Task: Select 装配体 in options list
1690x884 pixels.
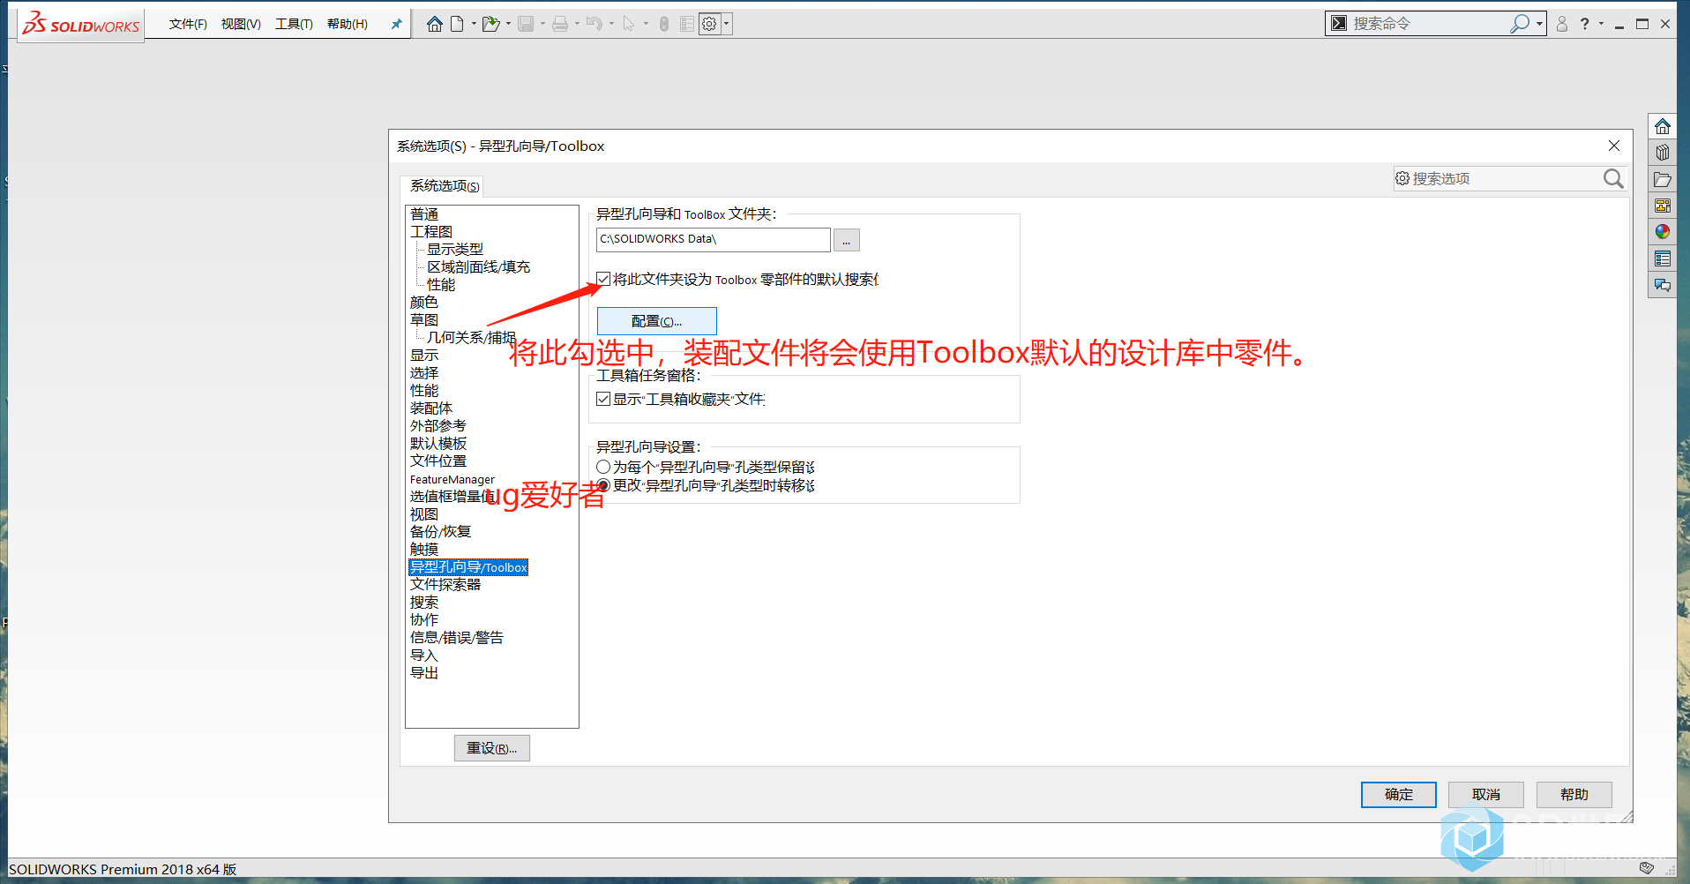Action: [x=431, y=408]
